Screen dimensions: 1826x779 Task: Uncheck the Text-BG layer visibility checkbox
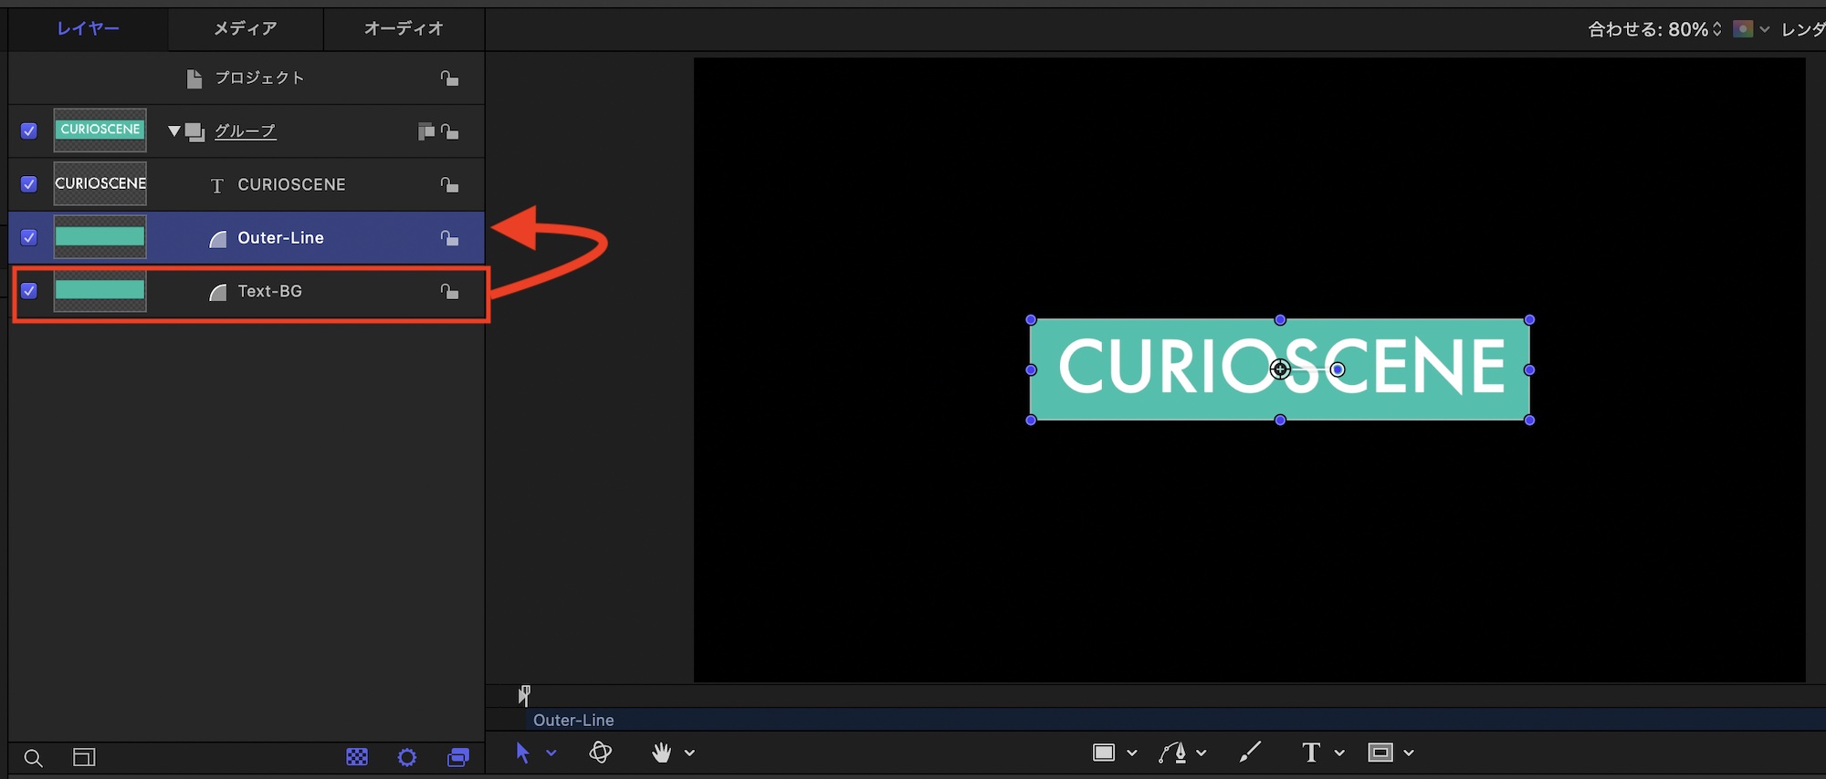coord(29,291)
